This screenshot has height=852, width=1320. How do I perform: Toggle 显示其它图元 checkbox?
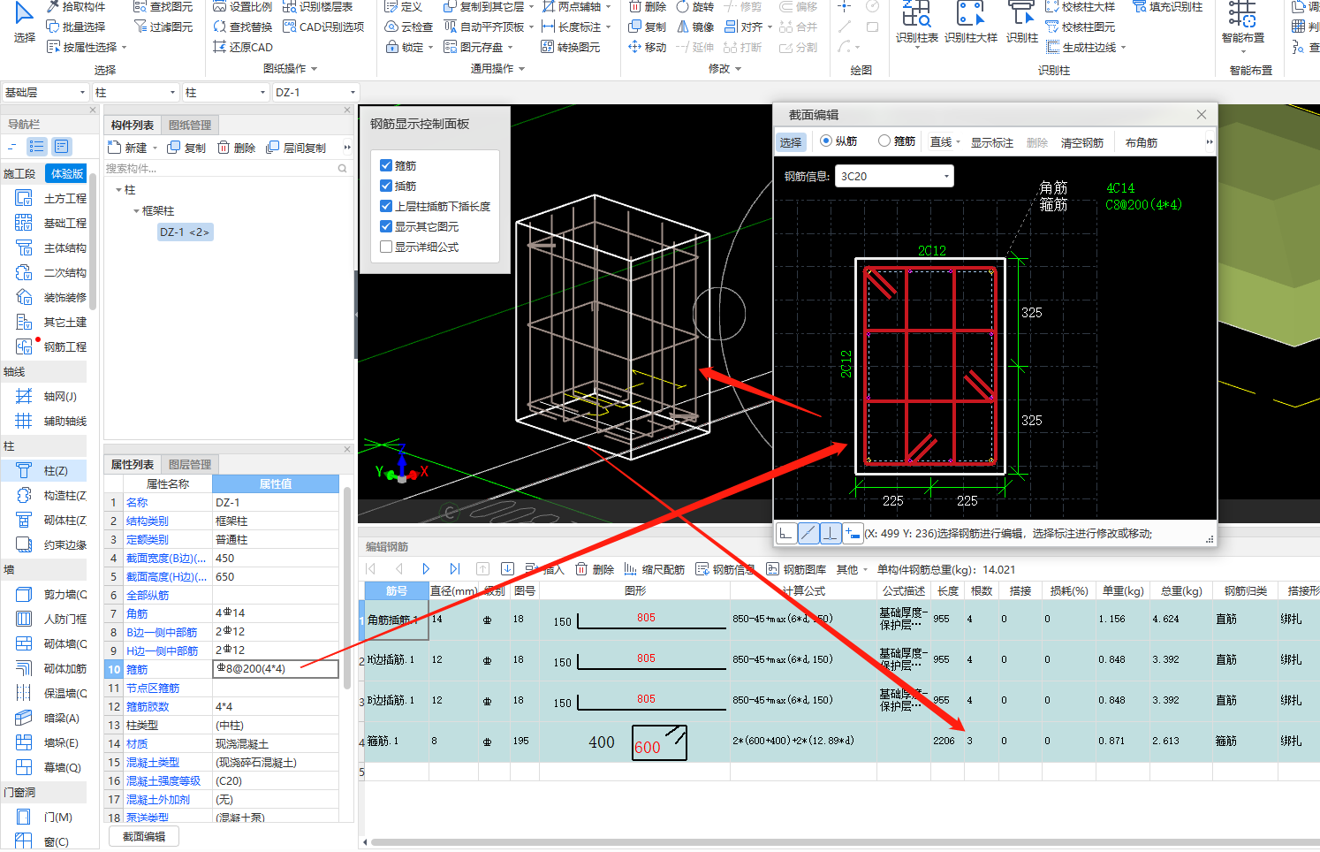click(386, 226)
